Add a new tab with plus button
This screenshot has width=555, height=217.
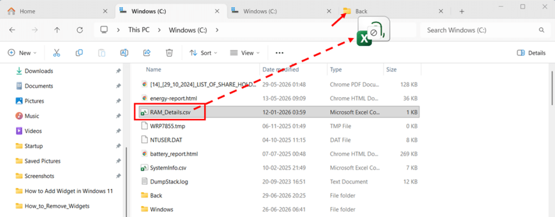point(462,11)
